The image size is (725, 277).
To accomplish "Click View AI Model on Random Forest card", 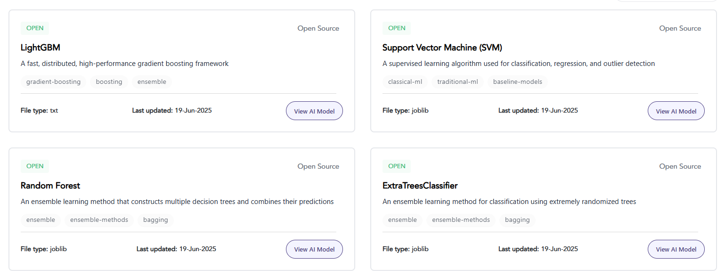I will (x=314, y=249).
